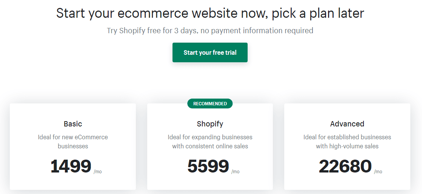Select the Basic plan title

[73, 124]
